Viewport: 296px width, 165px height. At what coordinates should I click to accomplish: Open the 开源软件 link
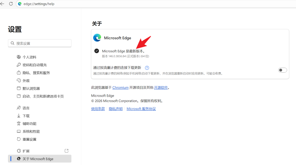click(x=161, y=88)
